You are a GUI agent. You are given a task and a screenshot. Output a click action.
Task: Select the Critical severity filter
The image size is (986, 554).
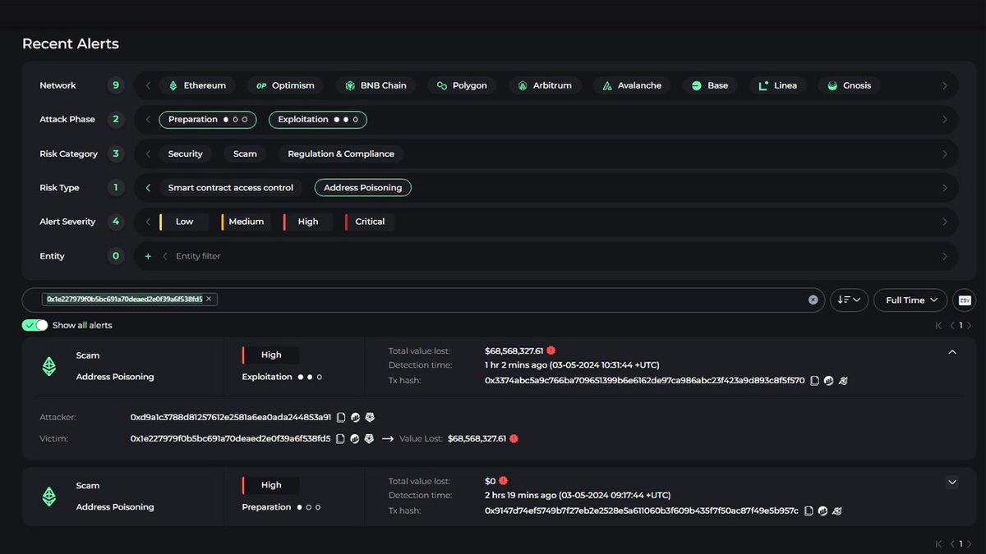point(370,222)
